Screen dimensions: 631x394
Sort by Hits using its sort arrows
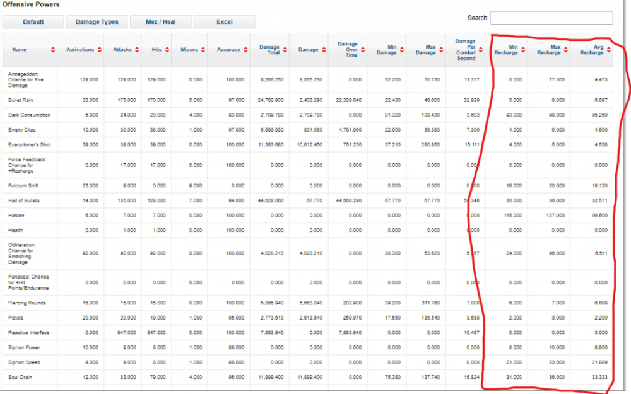coord(167,50)
